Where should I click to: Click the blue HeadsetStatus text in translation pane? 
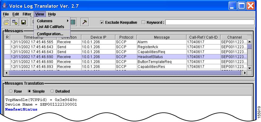21,109
